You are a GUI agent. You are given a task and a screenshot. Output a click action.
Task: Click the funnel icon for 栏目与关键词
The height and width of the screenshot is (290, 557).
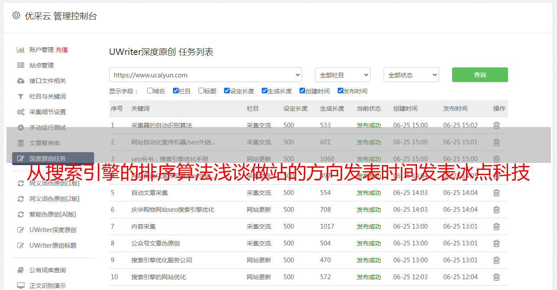[20, 96]
